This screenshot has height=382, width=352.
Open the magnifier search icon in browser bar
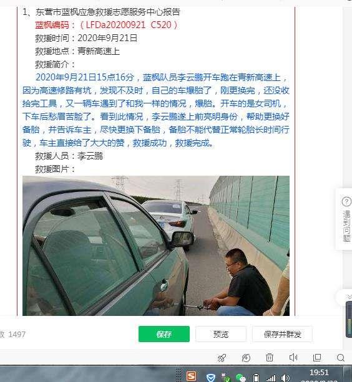coord(341,358)
